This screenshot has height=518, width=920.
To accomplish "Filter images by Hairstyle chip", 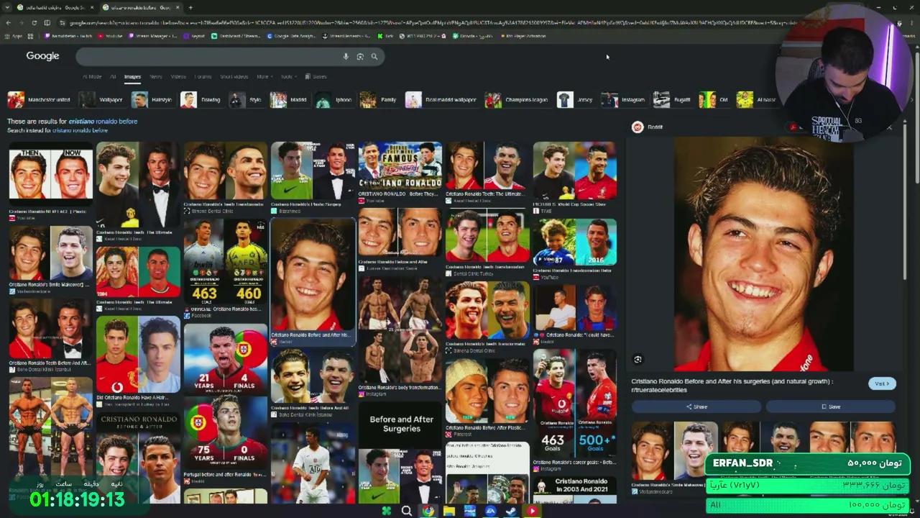I will tap(152, 100).
